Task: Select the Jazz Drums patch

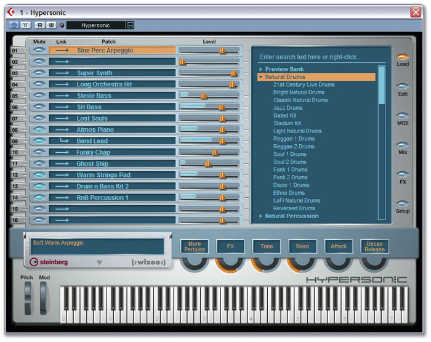Action: click(x=288, y=108)
